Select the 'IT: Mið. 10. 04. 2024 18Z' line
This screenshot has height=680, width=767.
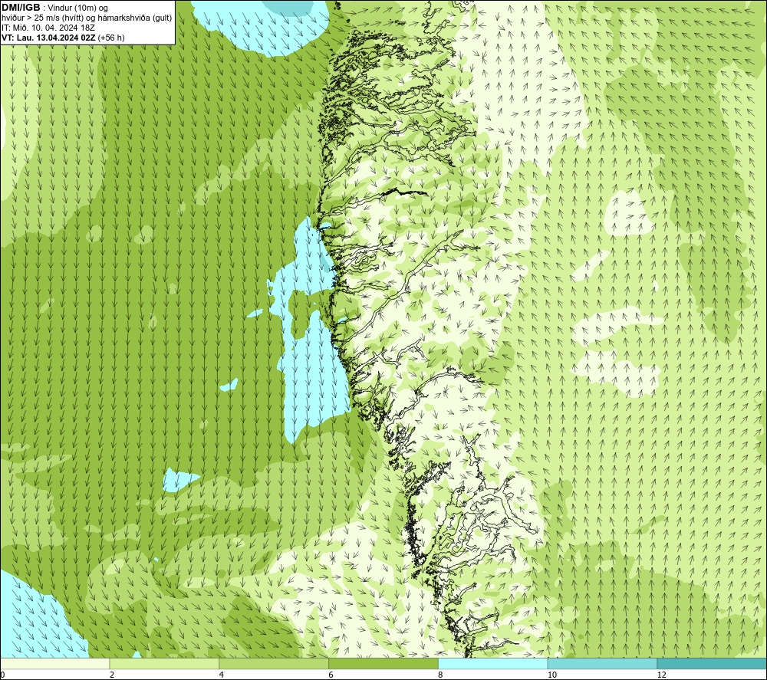(48, 28)
